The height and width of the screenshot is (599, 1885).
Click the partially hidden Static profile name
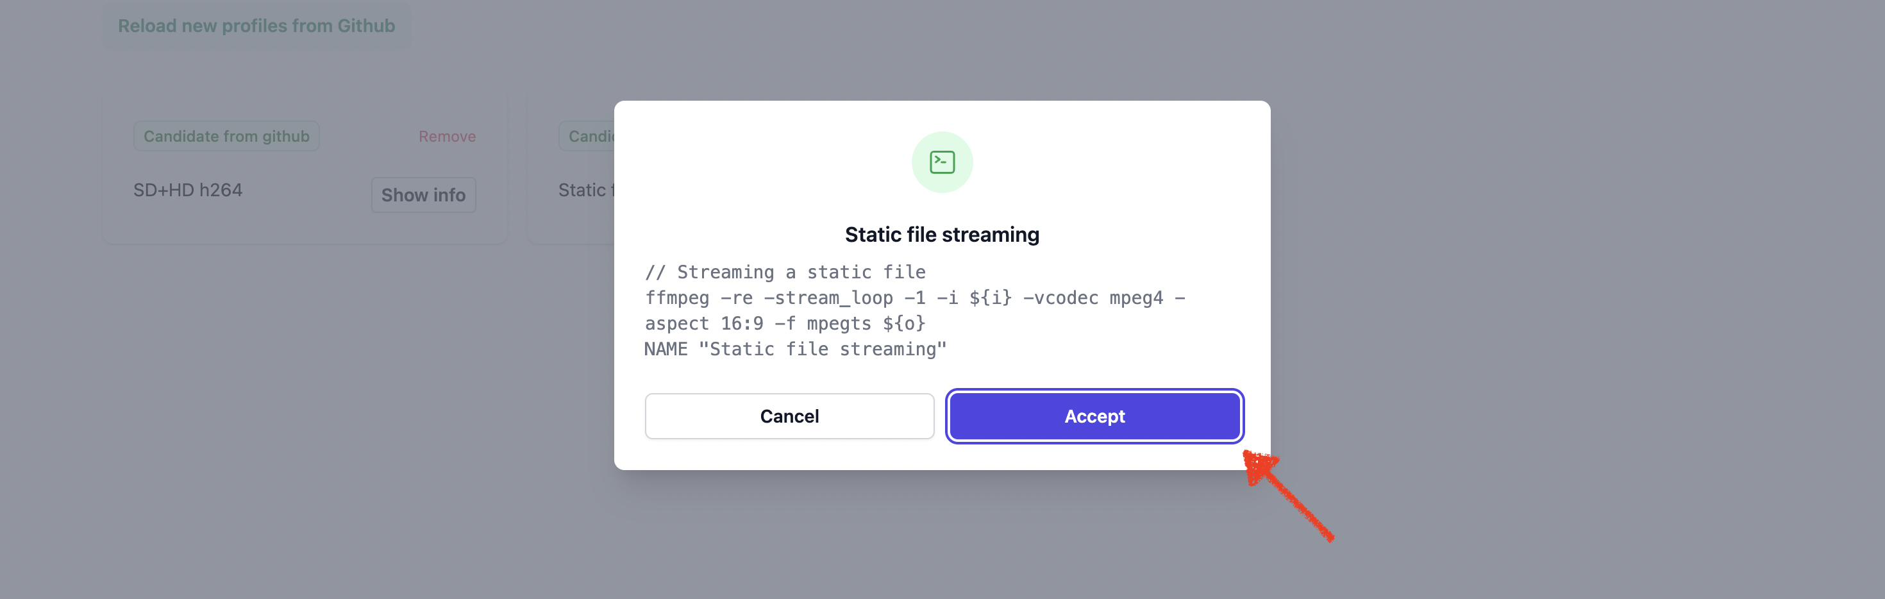(584, 190)
